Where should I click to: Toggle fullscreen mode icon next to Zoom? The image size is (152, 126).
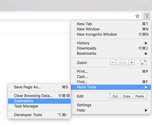(144, 63)
